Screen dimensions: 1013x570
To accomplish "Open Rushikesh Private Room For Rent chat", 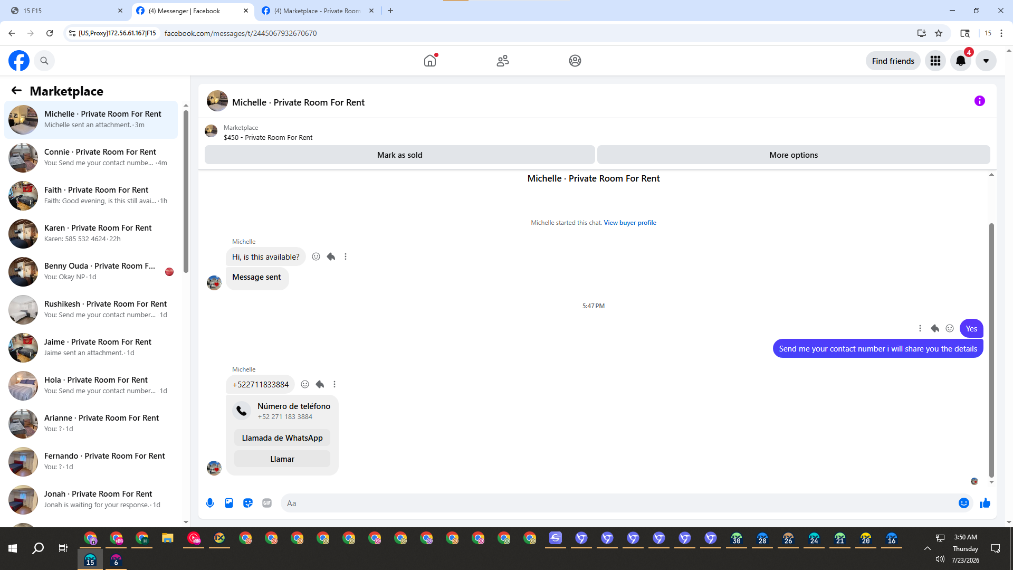I will (x=91, y=309).
